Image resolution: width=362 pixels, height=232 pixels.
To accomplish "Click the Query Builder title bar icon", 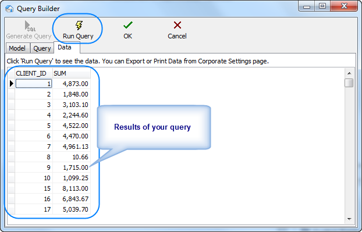I will click(x=9, y=9).
